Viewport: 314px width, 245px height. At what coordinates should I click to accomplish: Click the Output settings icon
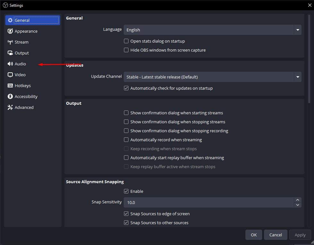[x=10, y=53]
